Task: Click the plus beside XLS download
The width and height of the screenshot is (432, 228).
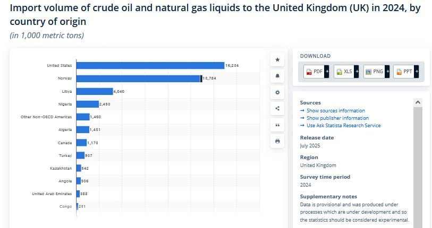Action: (x=357, y=72)
